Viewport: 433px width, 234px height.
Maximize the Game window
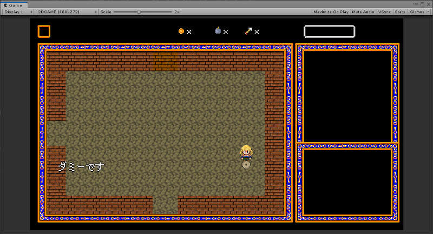pyautogui.click(x=423, y=4)
